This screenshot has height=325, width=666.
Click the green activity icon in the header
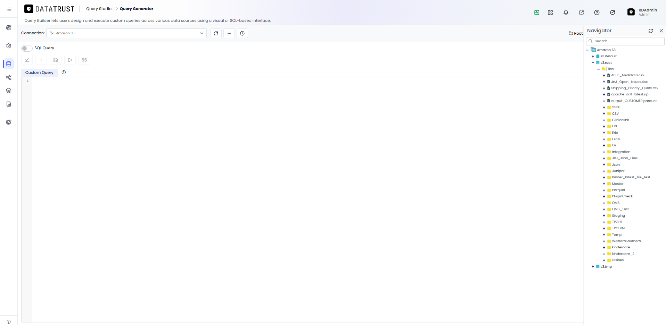537,12
